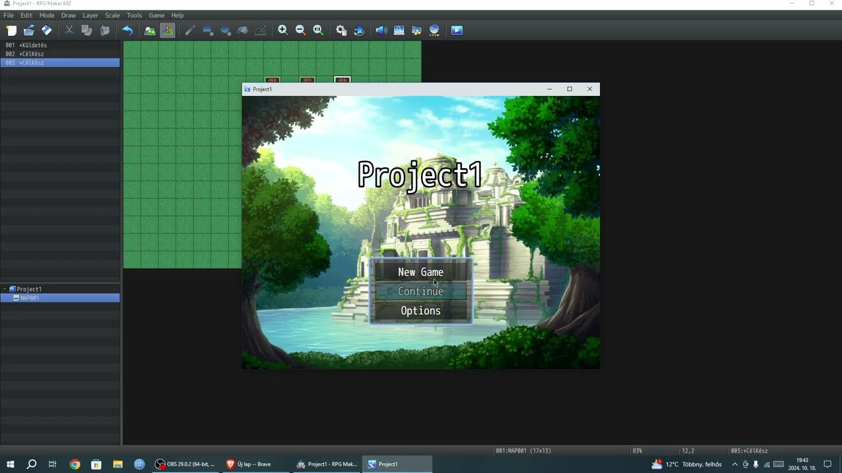
Task: Open the File menu
Action: [x=9, y=15]
